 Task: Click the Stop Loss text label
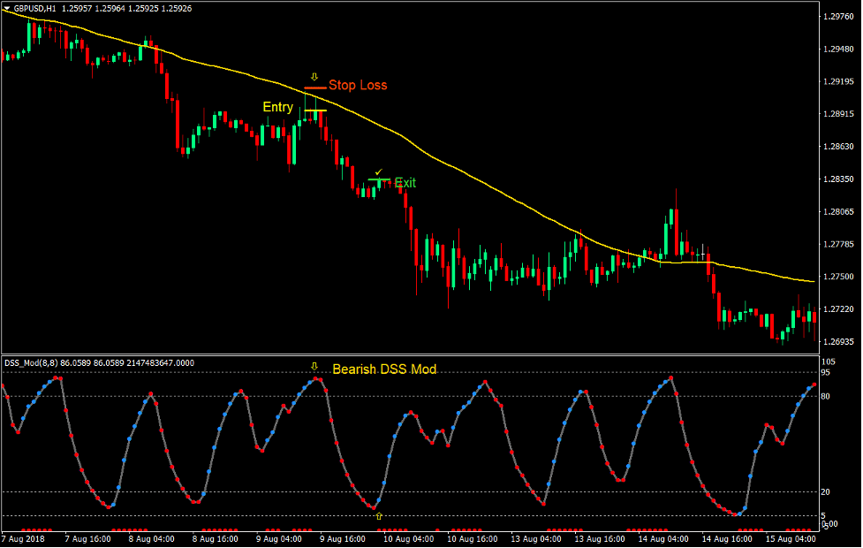pos(357,85)
